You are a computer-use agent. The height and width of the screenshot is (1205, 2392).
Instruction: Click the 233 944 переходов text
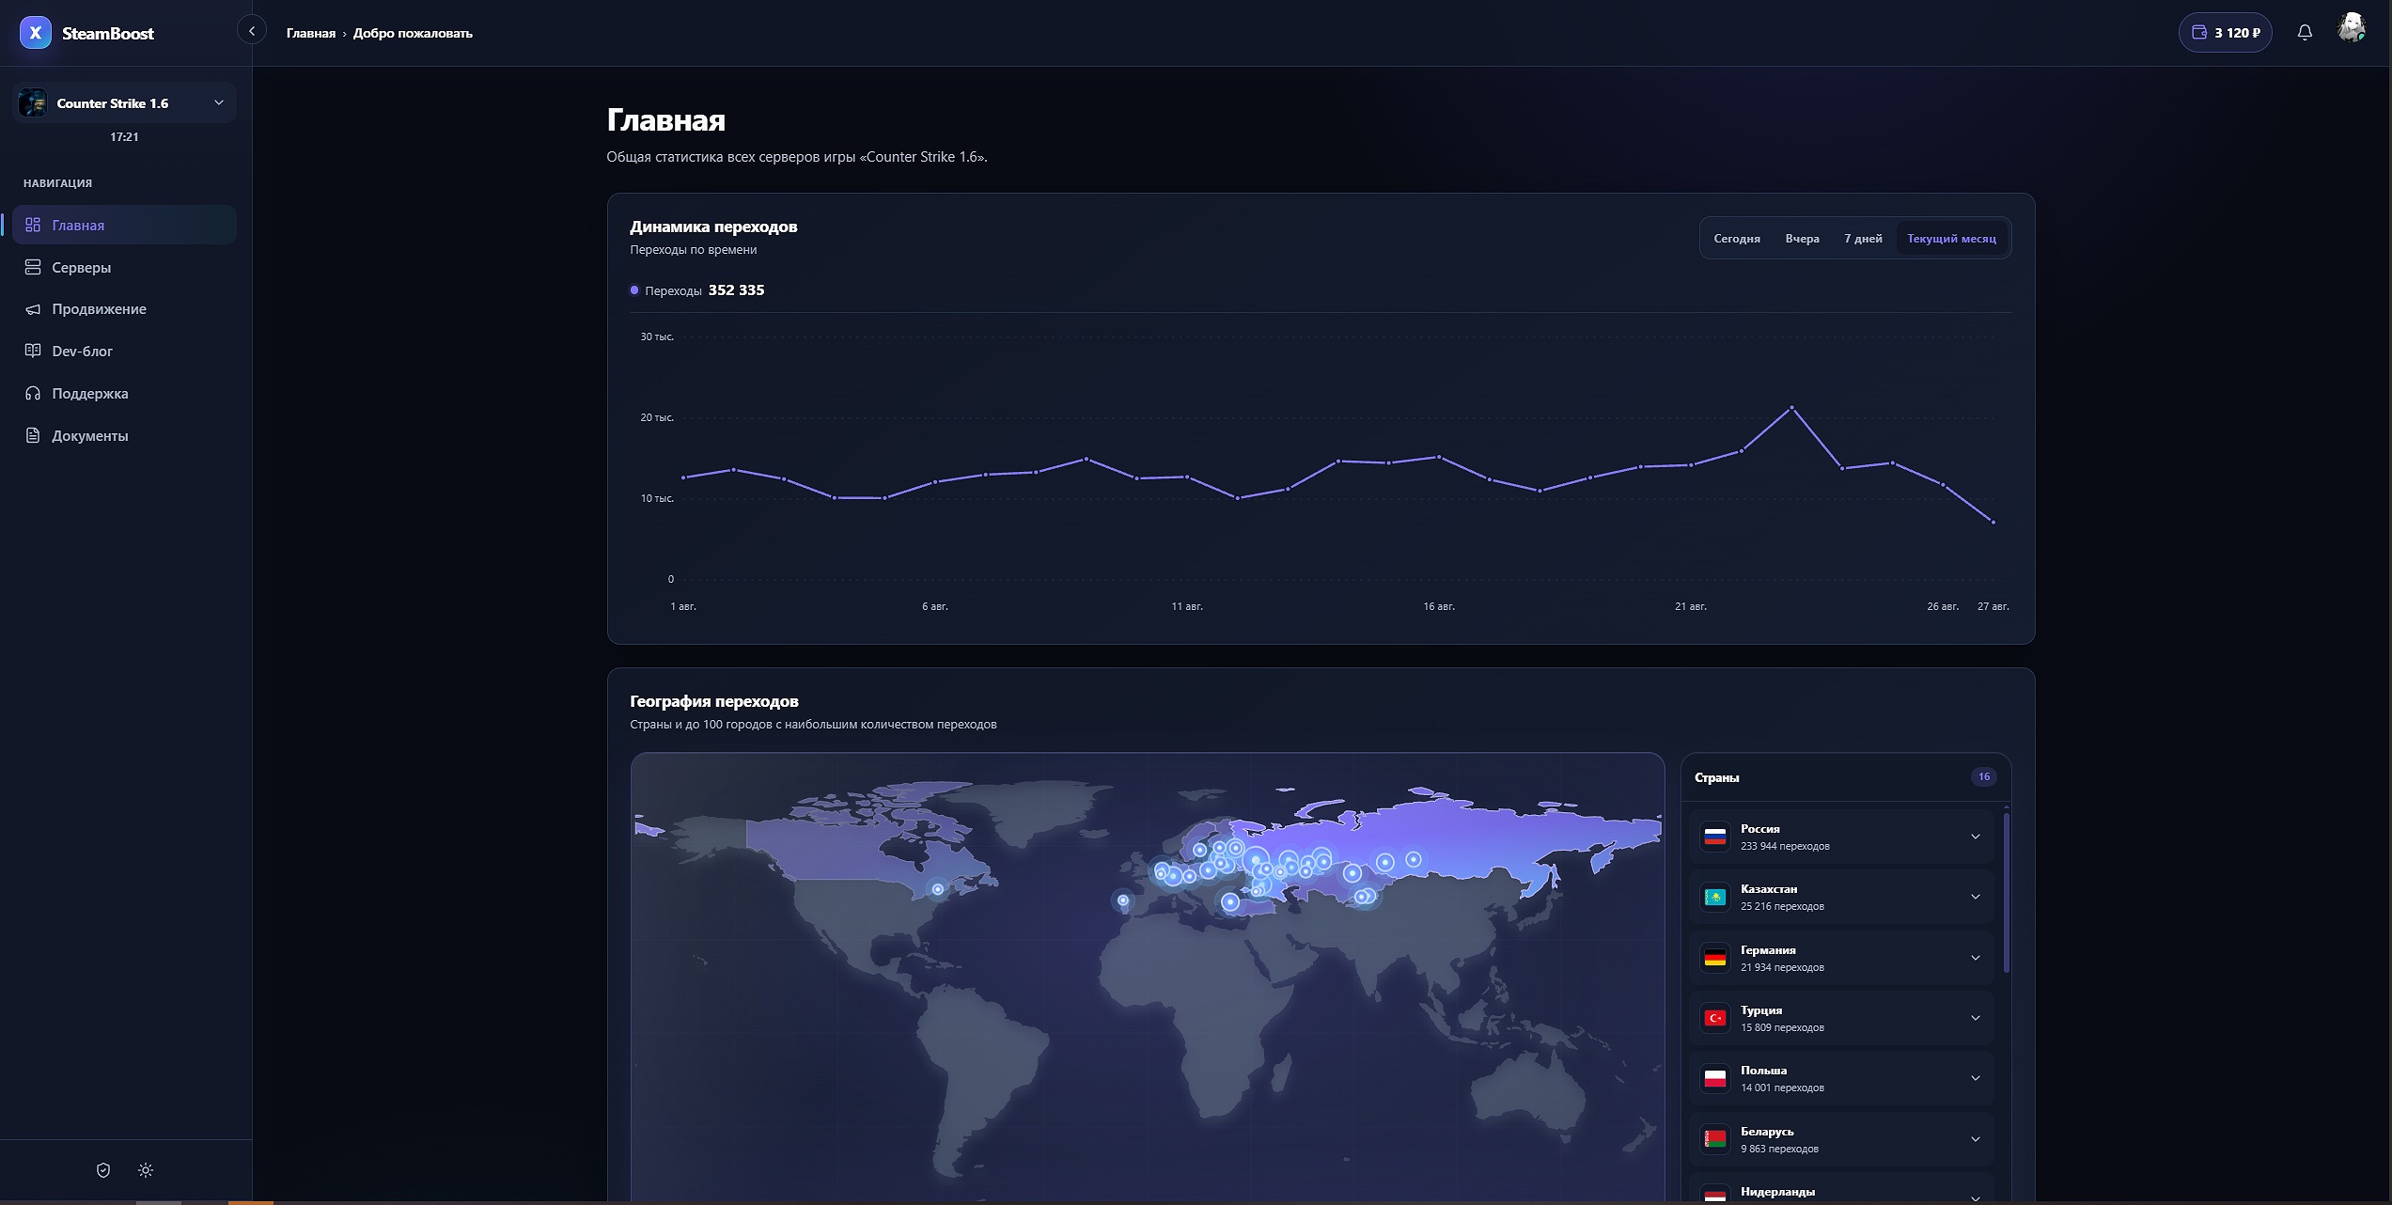pos(1785,846)
